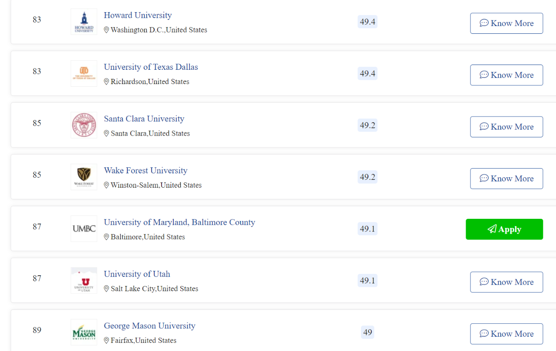The width and height of the screenshot is (556, 351).
Task: Click Know More for Wake Forest University
Action: 506,179
